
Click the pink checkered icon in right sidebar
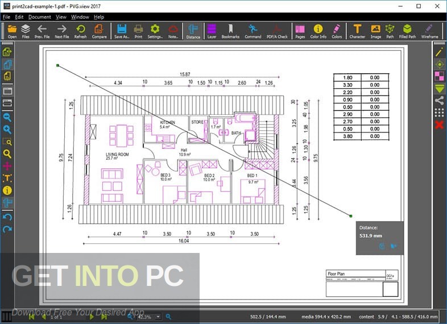(x=439, y=76)
